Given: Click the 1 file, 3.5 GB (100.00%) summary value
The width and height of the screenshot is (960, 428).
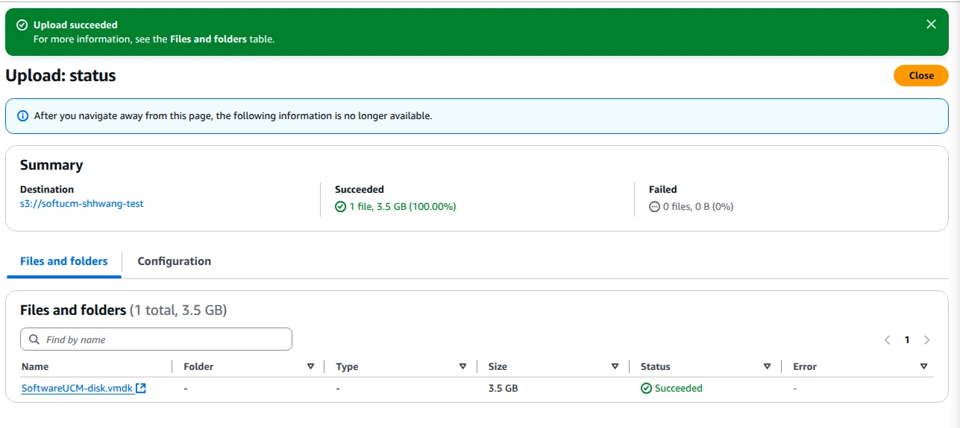Looking at the screenshot, I should click(x=402, y=207).
